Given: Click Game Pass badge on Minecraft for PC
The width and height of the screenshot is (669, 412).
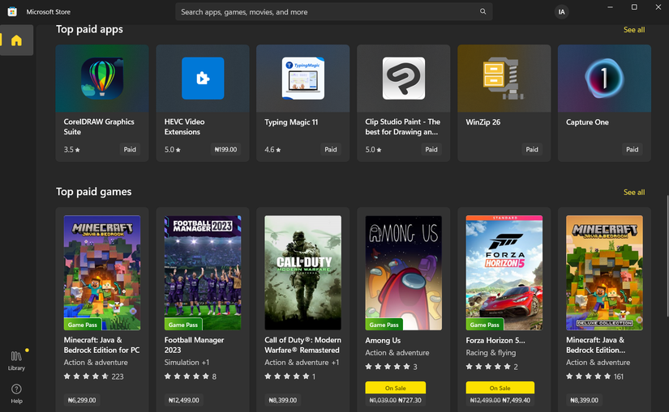Looking at the screenshot, I should [83, 325].
